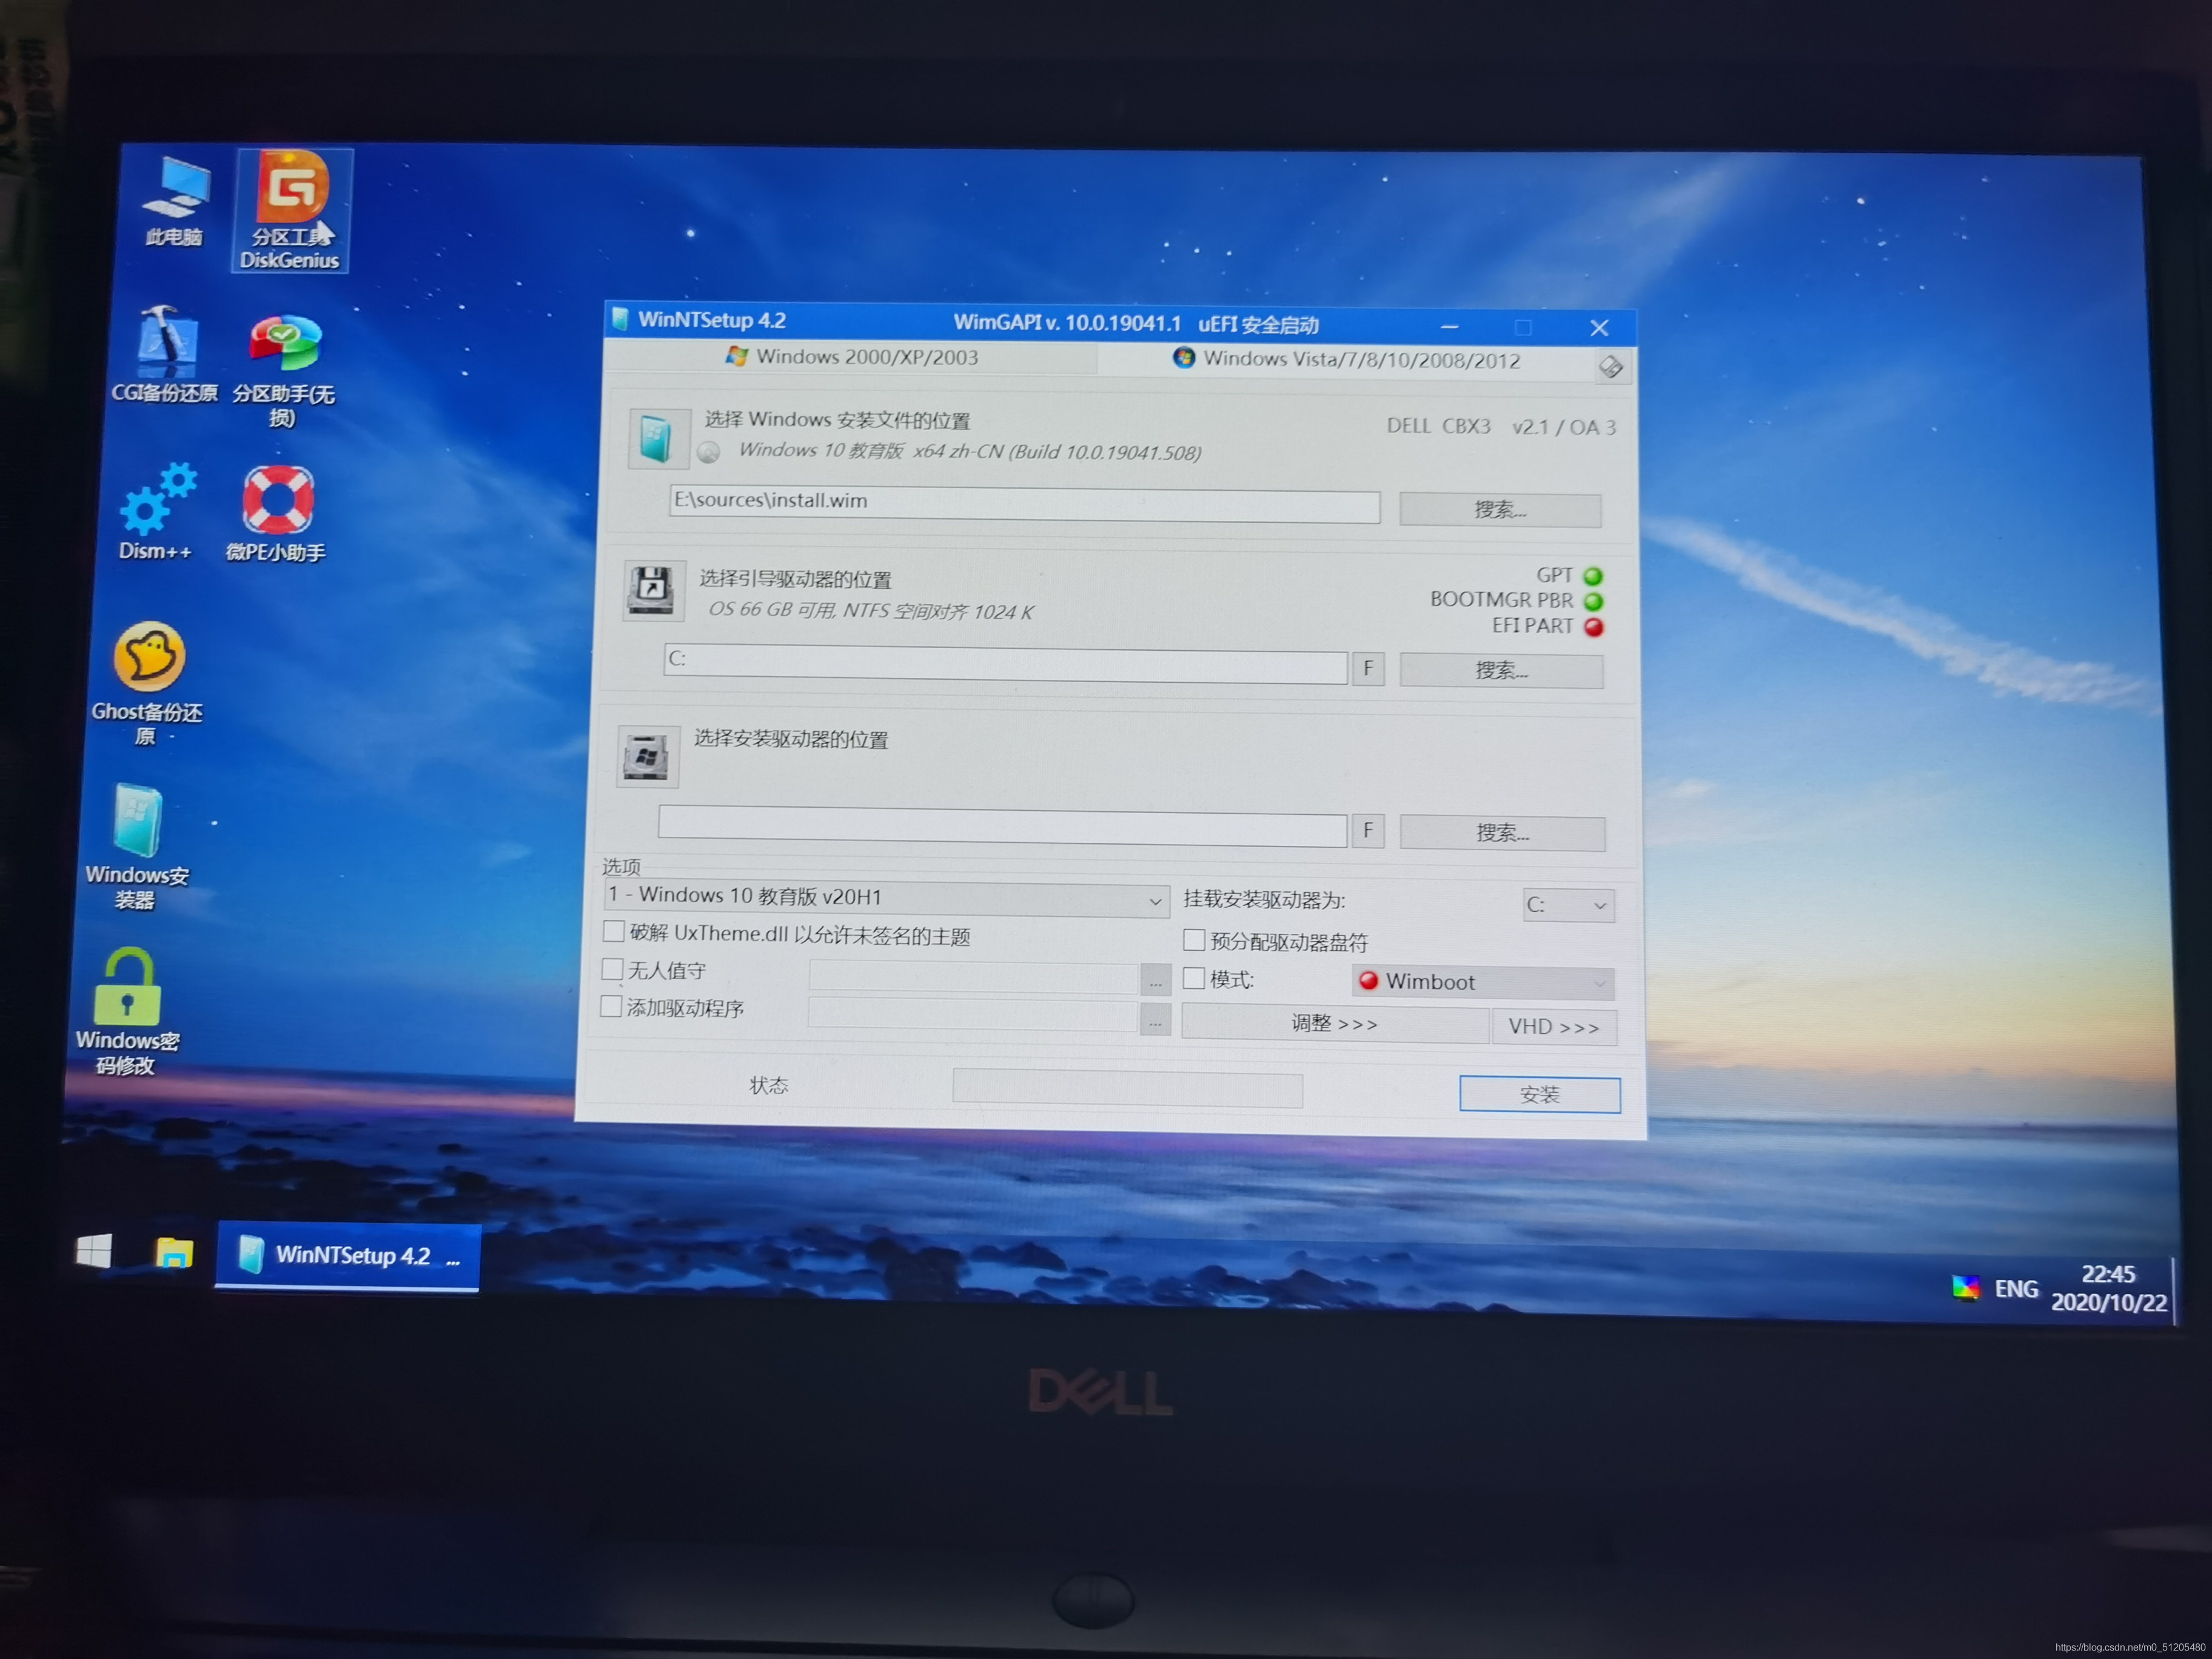
Task: Launch the Dism++ desktop icon
Action: click(x=156, y=510)
